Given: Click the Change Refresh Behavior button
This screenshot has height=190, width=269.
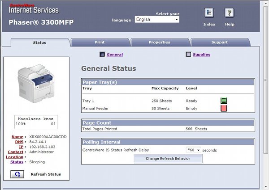Looking at the screenshot, I should [168, 159].
